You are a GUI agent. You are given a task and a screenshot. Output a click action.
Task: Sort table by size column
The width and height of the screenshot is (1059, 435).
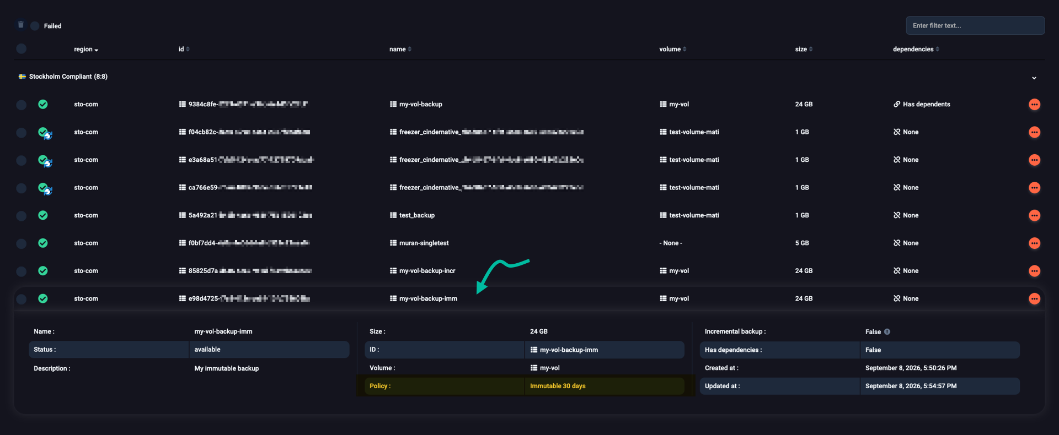click(804, 49)
